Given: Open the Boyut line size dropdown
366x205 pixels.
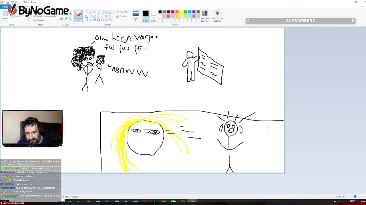Looking at the screenshot, I should [136, 16].
